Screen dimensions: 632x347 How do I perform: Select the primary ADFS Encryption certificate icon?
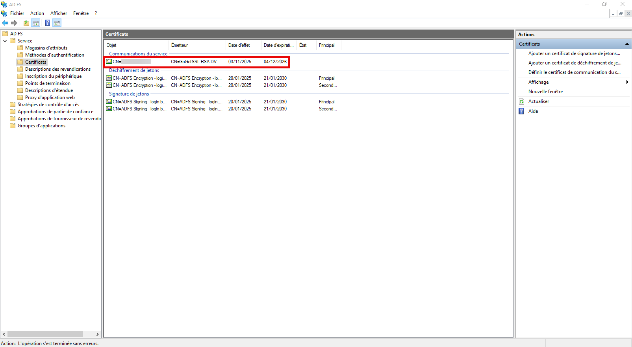click(x=109, y=78)
